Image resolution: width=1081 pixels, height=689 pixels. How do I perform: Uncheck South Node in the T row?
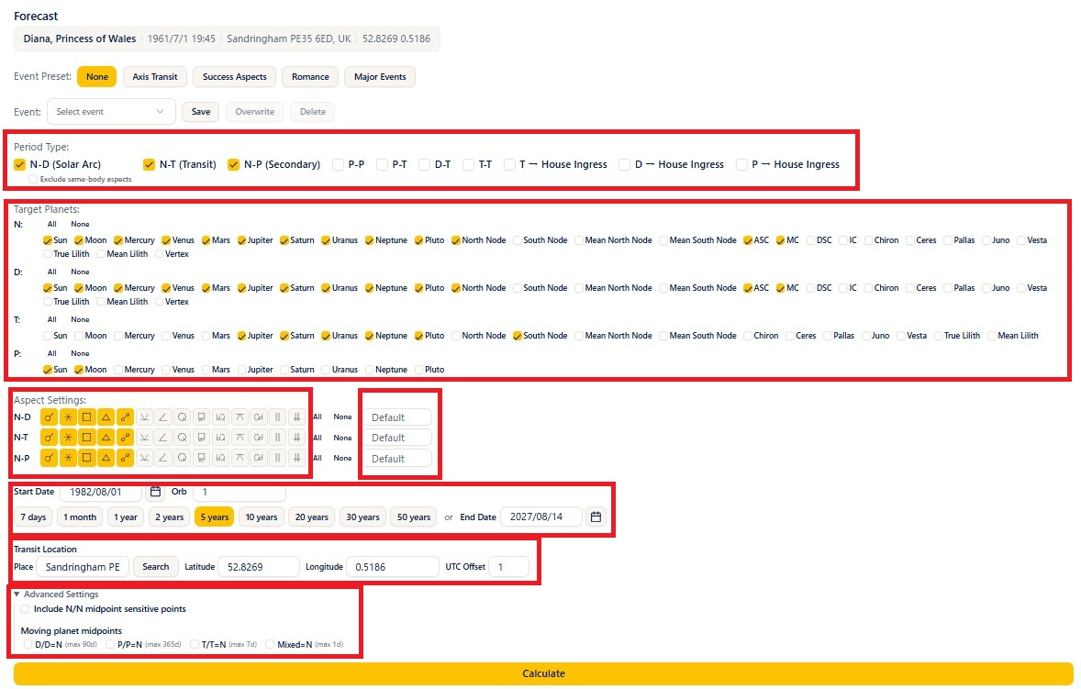[x=518, y=336]
